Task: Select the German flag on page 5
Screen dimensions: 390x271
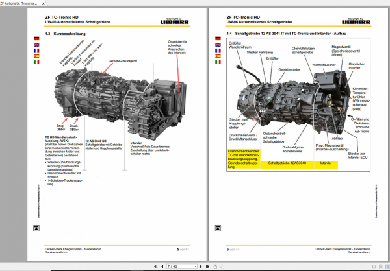Action: pos(36,38)
